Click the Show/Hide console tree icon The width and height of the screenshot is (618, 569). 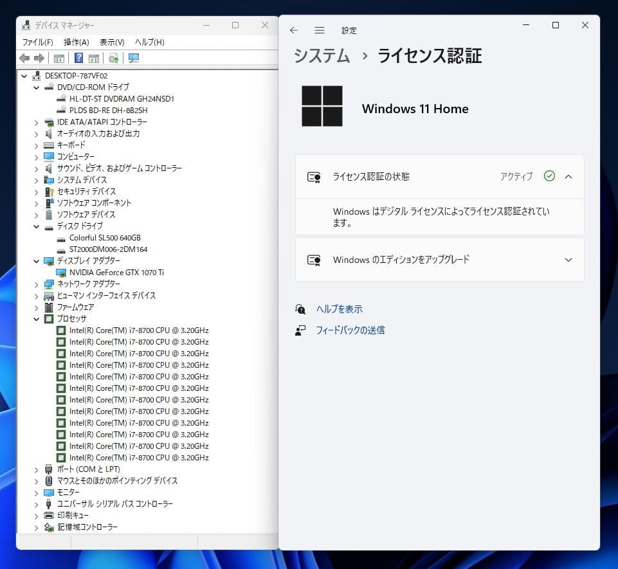click(59, 58)
